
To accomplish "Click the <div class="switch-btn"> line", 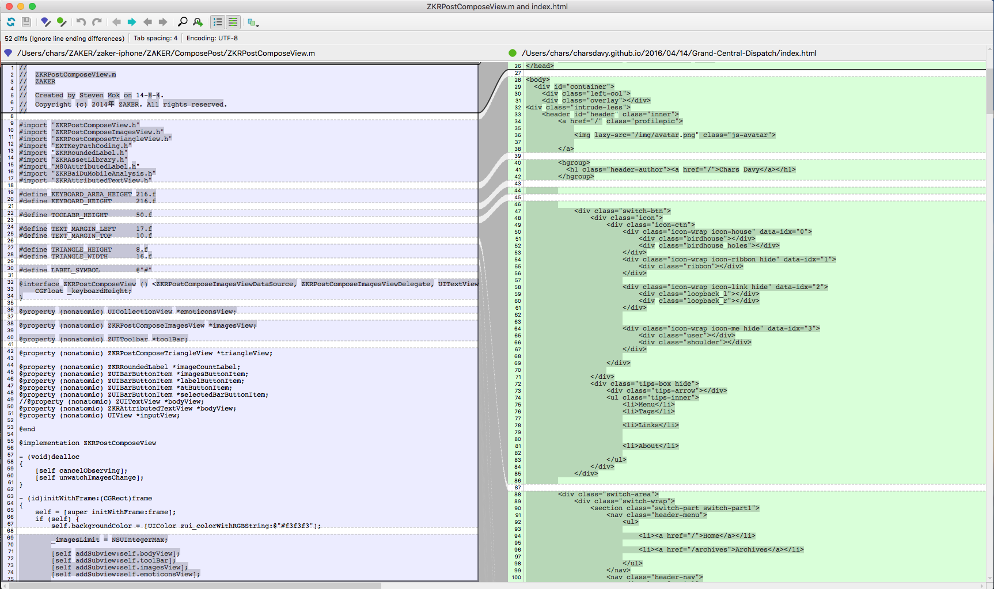I will (623, 211).
